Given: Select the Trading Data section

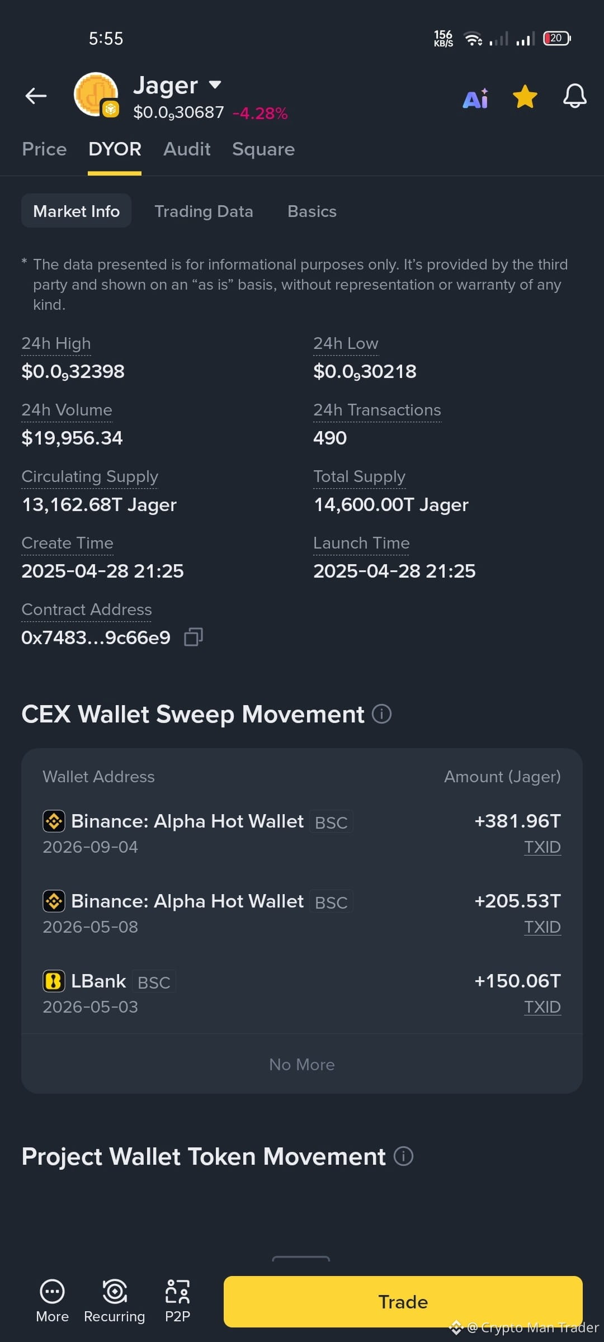Looking at the screenshot, I should click(x=204, y=211).
